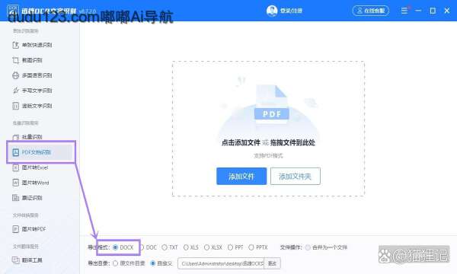This screenshot has height=274, width=457.
Task: Select the TXT export format
Action: click(x=170, y=247)
